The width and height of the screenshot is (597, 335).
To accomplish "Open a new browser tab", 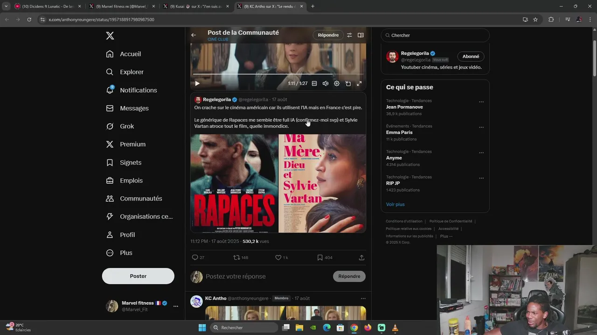I will (x=312, y=7).
